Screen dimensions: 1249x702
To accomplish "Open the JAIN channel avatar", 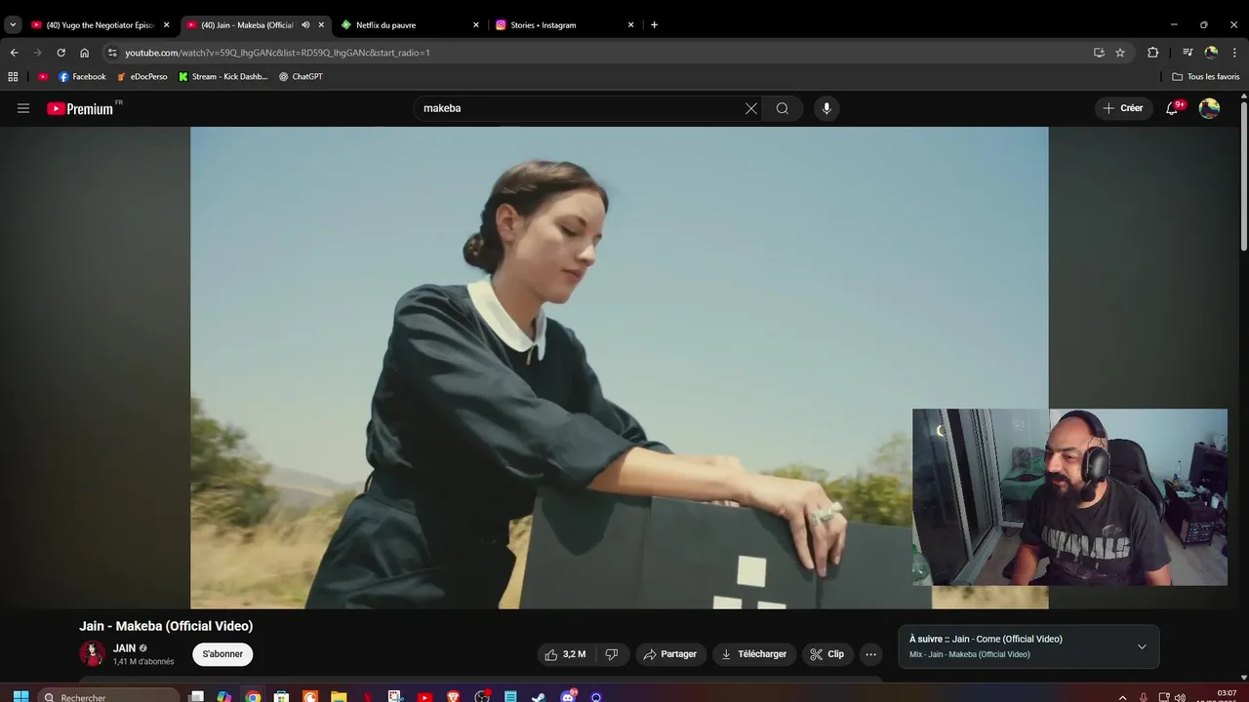I will click(93, 654).
